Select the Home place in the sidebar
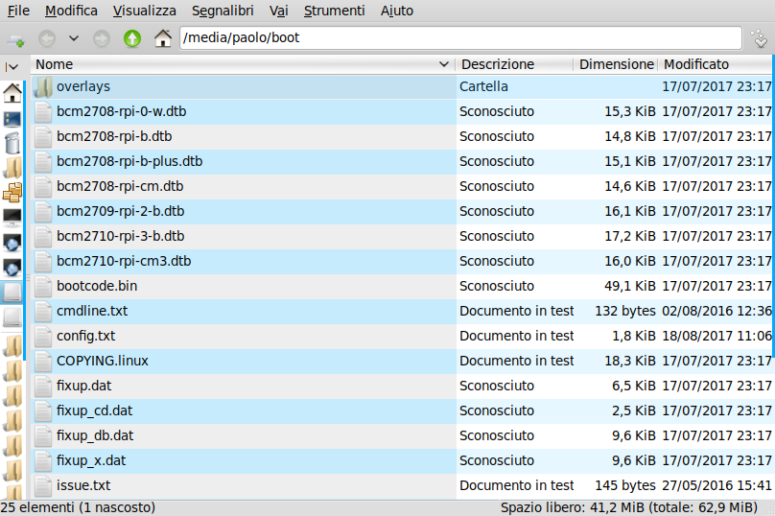The width and height of the screenshot is (775, 516). [12, 92]
